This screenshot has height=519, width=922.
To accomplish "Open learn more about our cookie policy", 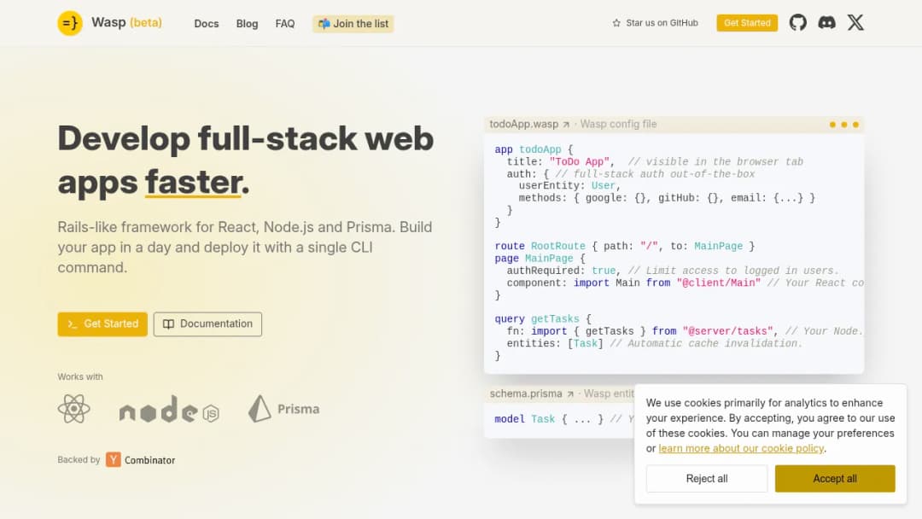I will 741,448.
